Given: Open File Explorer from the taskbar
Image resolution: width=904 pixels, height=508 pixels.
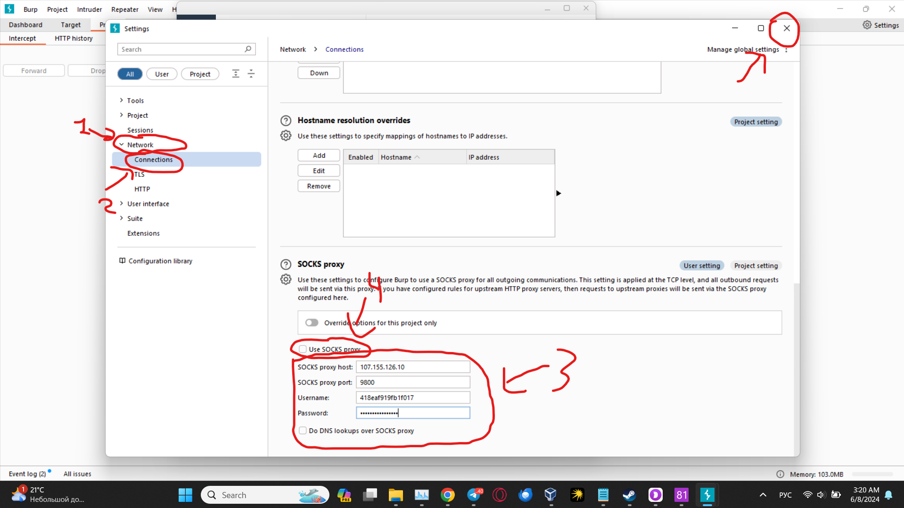Looking at the screenshot, I should 395,495.
